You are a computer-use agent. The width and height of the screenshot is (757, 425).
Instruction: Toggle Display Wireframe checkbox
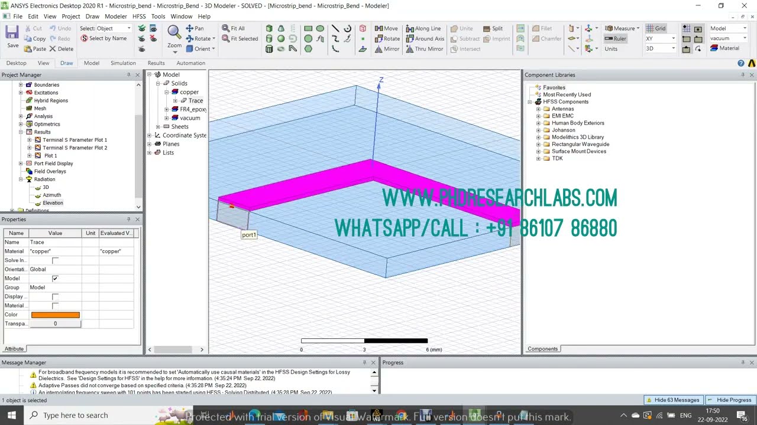click(55, 296)
